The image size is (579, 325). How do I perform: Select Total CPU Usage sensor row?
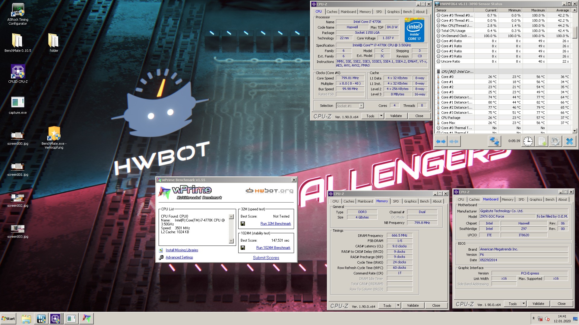(503, 31)
